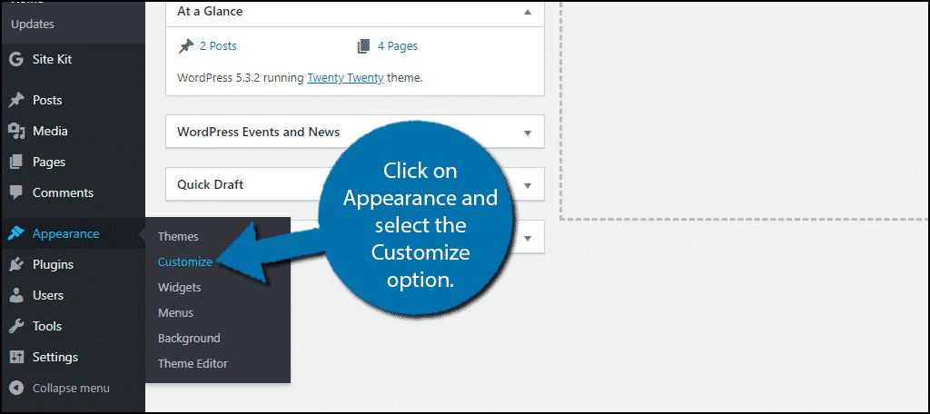The height and width of the screenshot is (414, 930).
Task: Click the Plugins plug icon
Action: click(15, 265)
